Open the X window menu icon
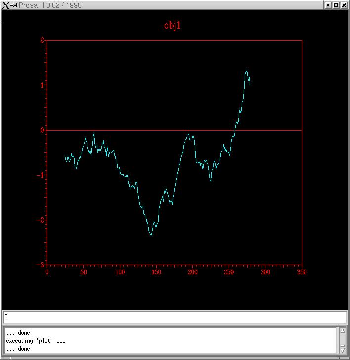Image resolution: width=350 pixels, height=360 pixels. [6, 5]
